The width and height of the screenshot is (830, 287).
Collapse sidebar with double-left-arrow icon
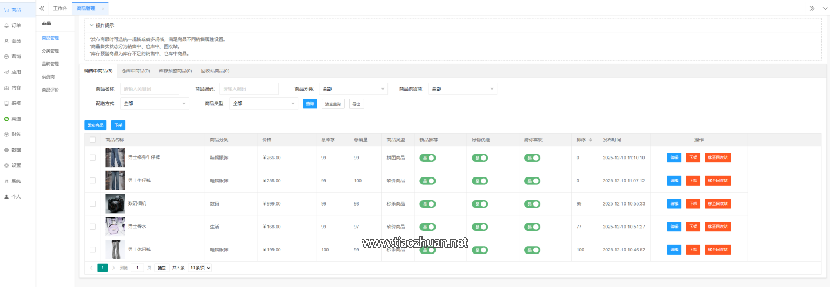click(42, 8)
